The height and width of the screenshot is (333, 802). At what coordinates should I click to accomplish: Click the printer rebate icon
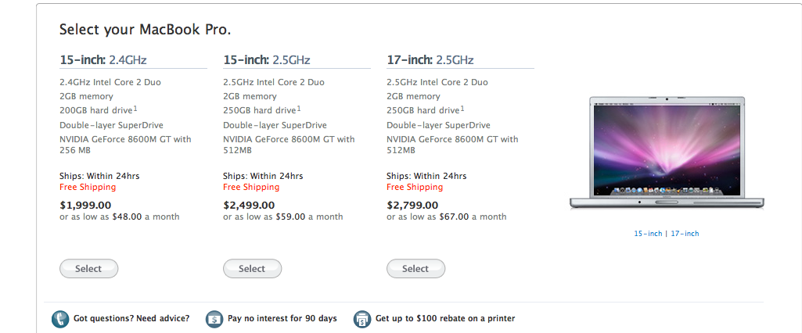point(362,319)
